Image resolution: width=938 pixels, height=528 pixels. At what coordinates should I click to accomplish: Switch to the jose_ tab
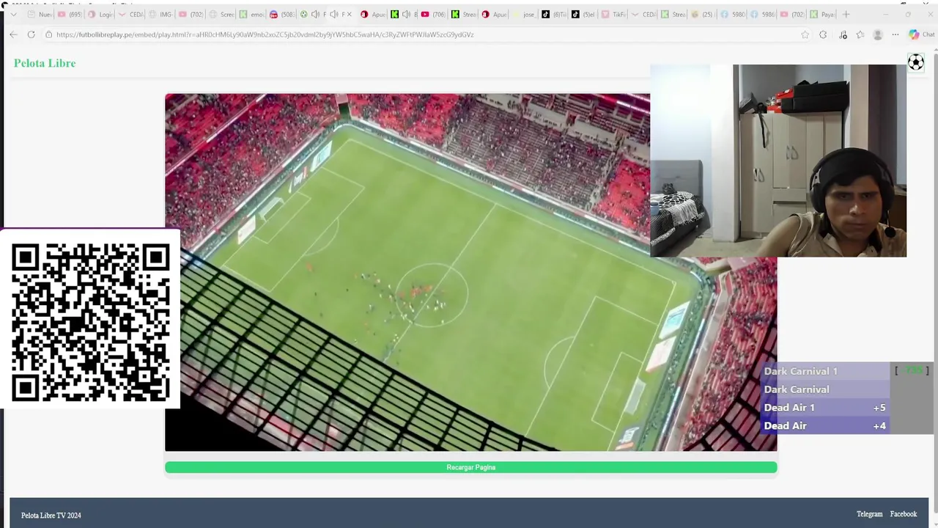tap(522, 14)
